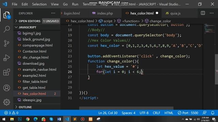Open the Source Control view

click(6, 43)
